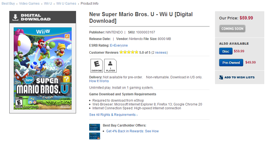Click the Add to Wish Lists icon
Screen dimensions: 267x149
221,77
